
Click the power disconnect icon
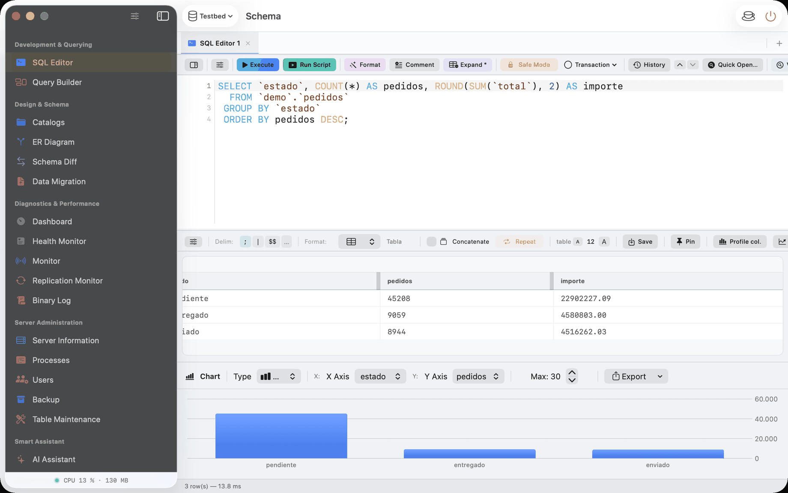click(770, 16)
